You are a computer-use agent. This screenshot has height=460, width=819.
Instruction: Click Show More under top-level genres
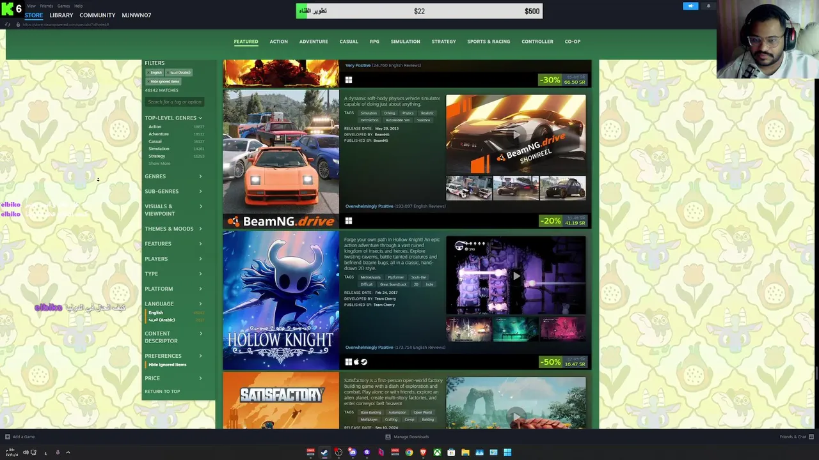pos(159,164)
